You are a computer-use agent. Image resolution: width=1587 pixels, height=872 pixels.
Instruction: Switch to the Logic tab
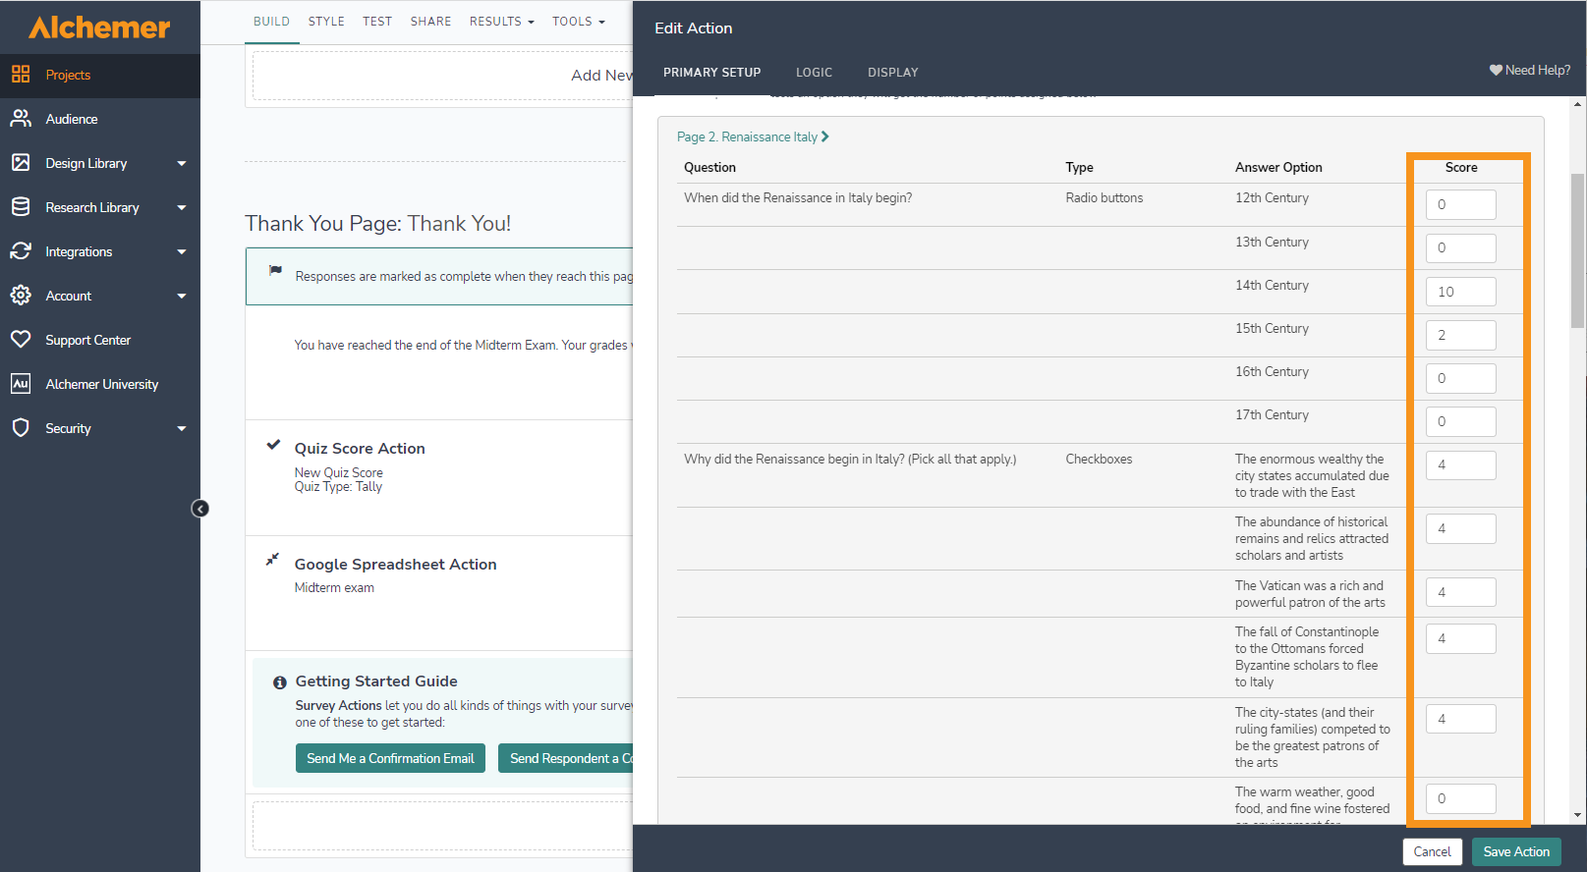pos(814,73)
